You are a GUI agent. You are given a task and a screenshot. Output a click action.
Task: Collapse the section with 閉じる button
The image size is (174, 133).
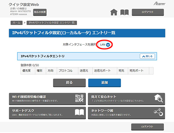[147, 56]
